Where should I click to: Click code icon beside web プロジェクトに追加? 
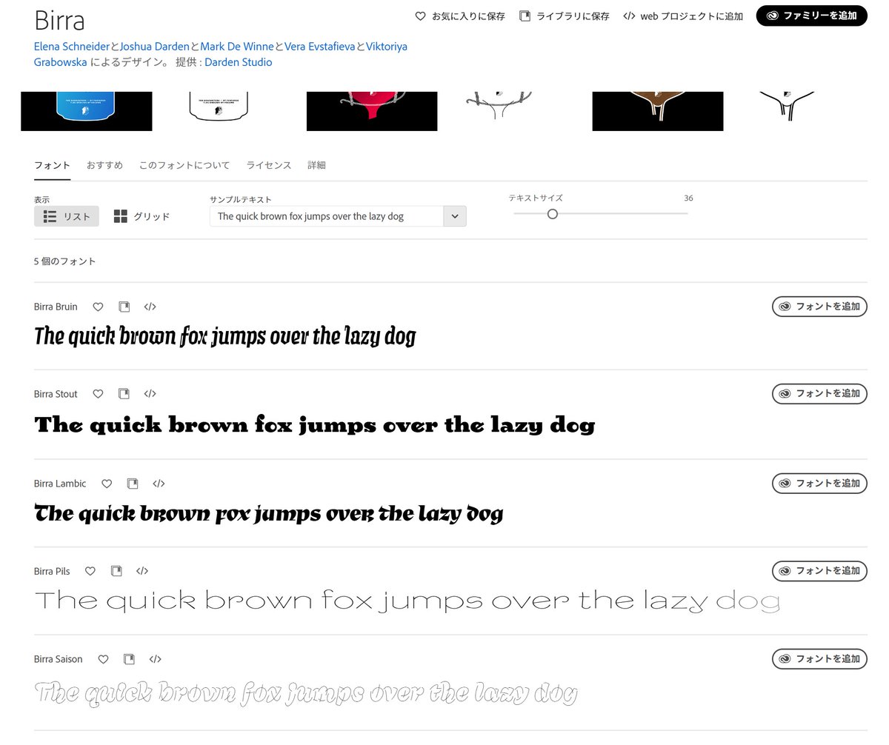[629, 16]
